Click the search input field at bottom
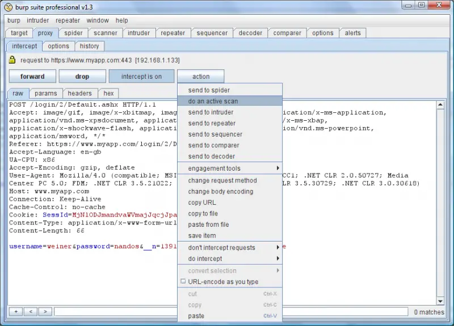454x326 pixels. point(231,311)
